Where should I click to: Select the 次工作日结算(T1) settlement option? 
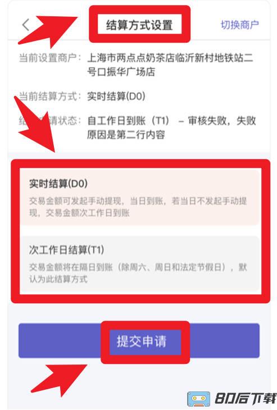140,264
